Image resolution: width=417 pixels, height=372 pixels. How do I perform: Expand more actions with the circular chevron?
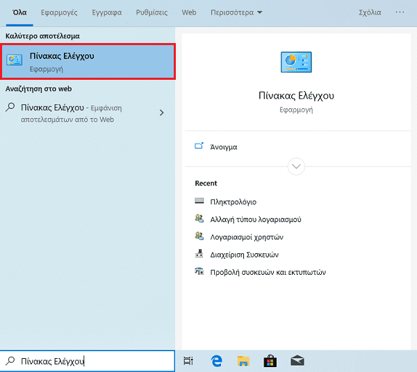point(296,167)
